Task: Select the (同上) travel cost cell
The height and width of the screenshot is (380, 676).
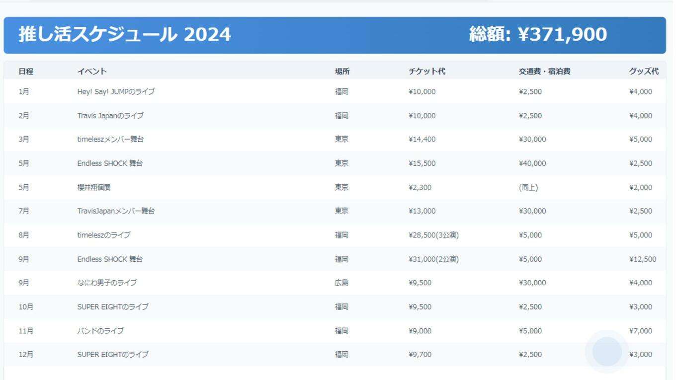Action: [x=528, y=188]
